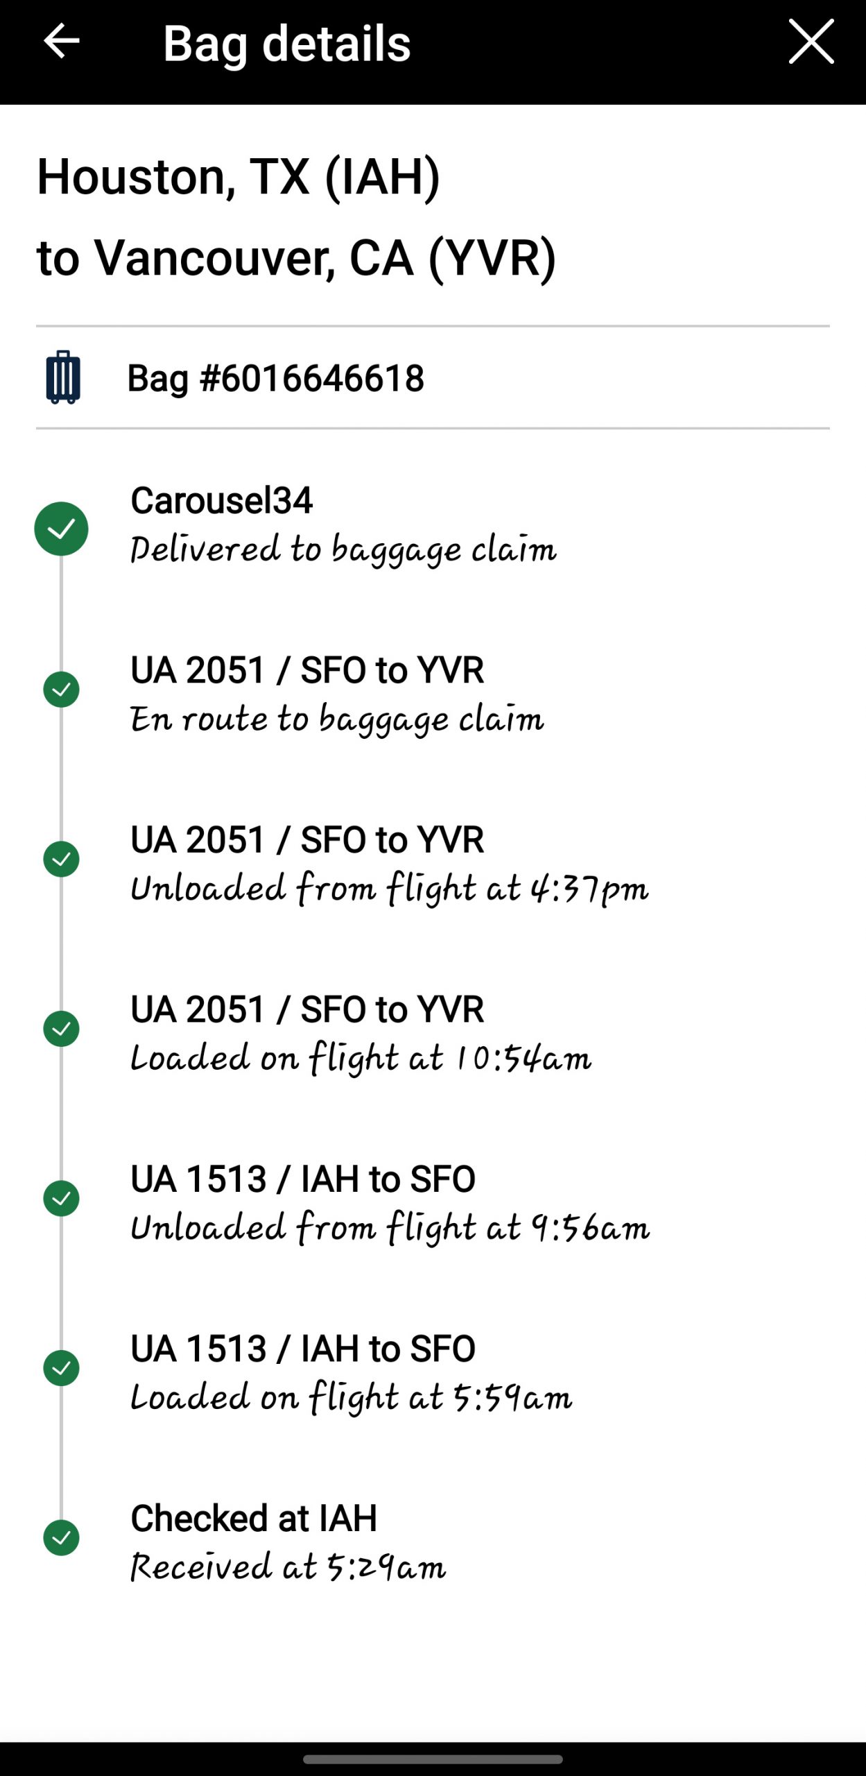
Task: Tap the Carousel34 status heading
Action: (222, 500)
